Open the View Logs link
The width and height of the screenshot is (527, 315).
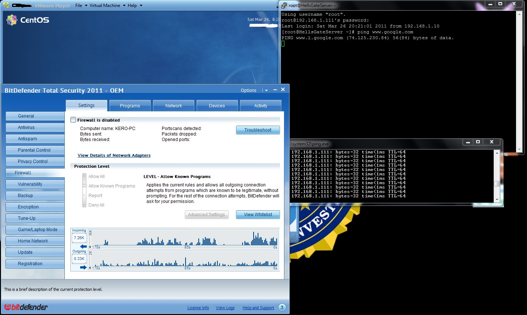pyautogui.click(x=225, y=308)
